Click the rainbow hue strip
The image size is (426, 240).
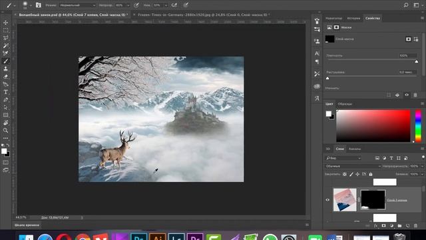click(418, 126)
